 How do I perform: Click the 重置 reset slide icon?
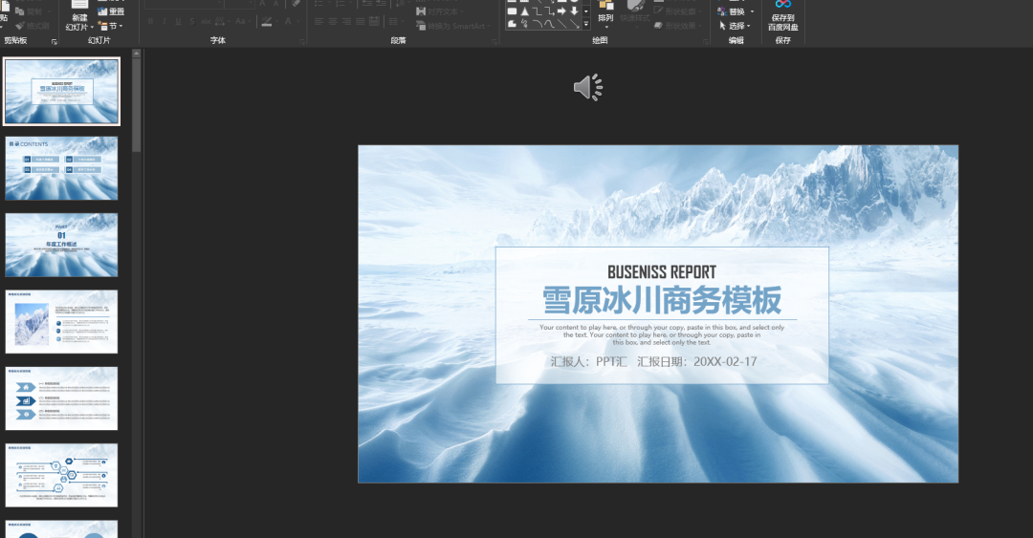pos(102,11)
